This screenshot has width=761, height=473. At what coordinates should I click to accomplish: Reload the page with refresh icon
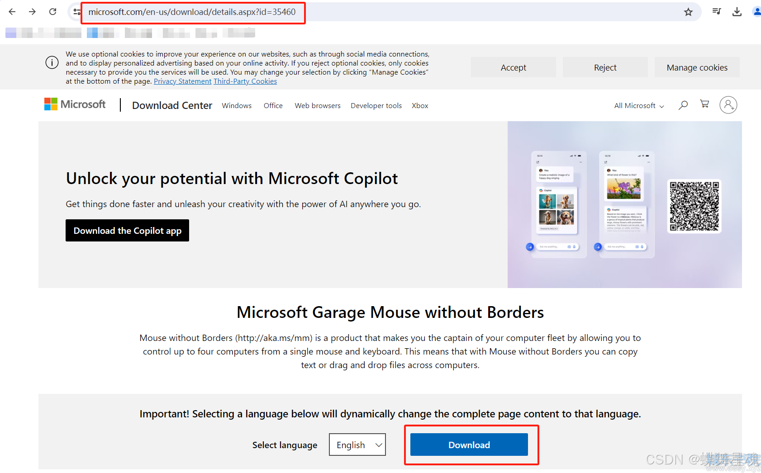[52, 12]
